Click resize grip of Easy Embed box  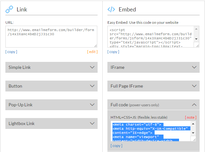pos(197,46)
